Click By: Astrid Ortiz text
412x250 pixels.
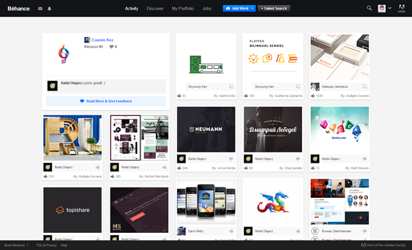[225, 96]
